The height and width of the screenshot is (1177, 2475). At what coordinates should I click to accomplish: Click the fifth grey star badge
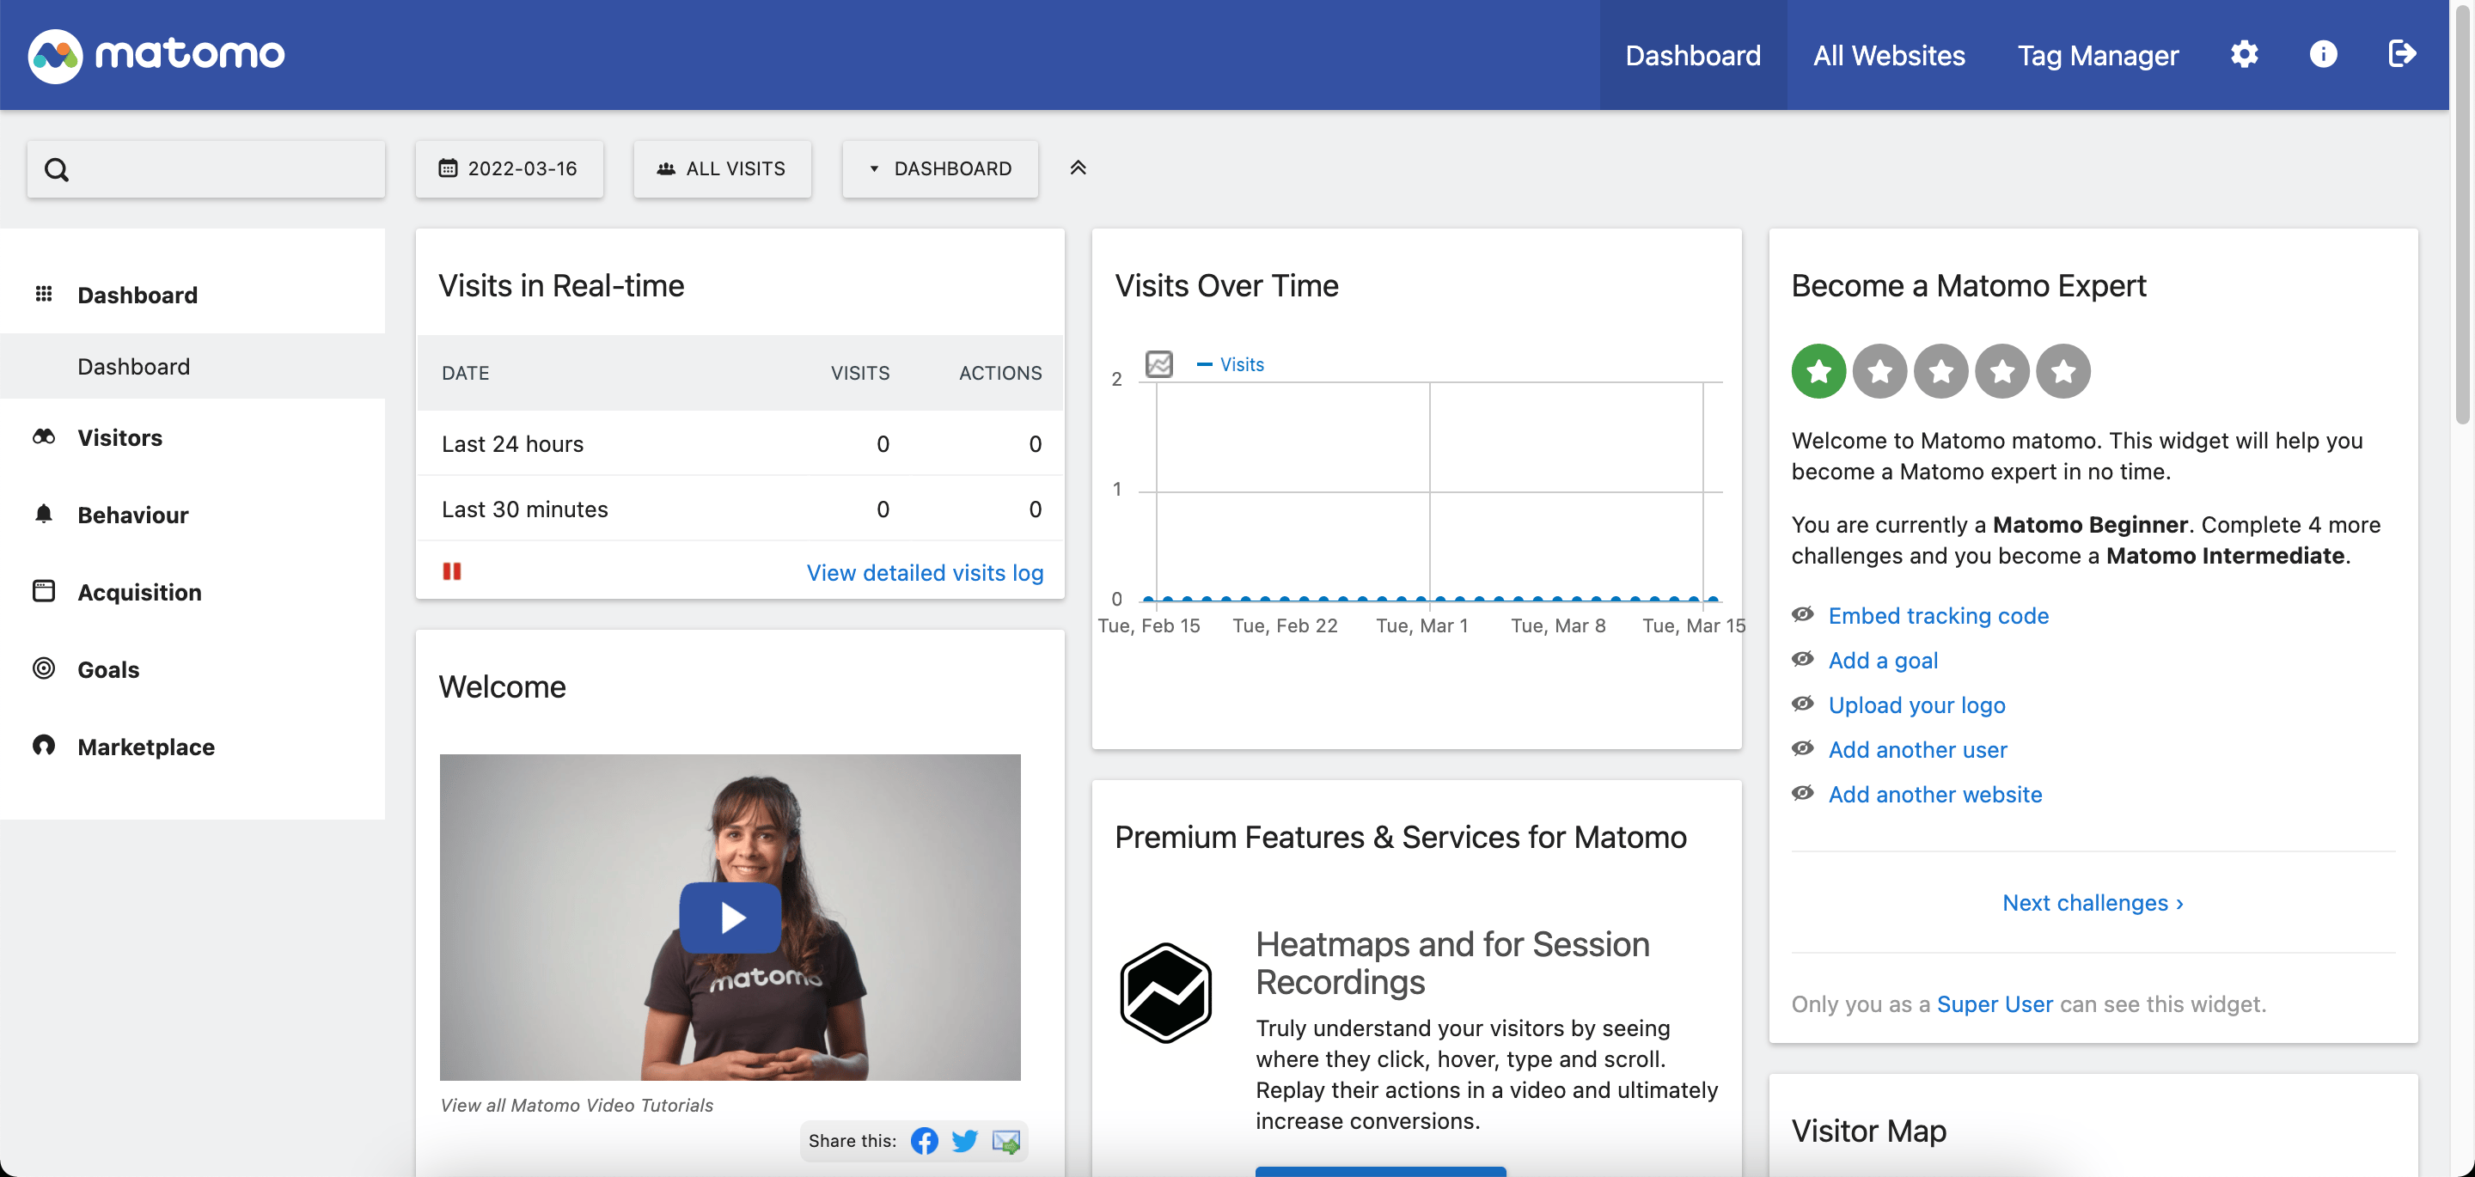(2062, 371)
